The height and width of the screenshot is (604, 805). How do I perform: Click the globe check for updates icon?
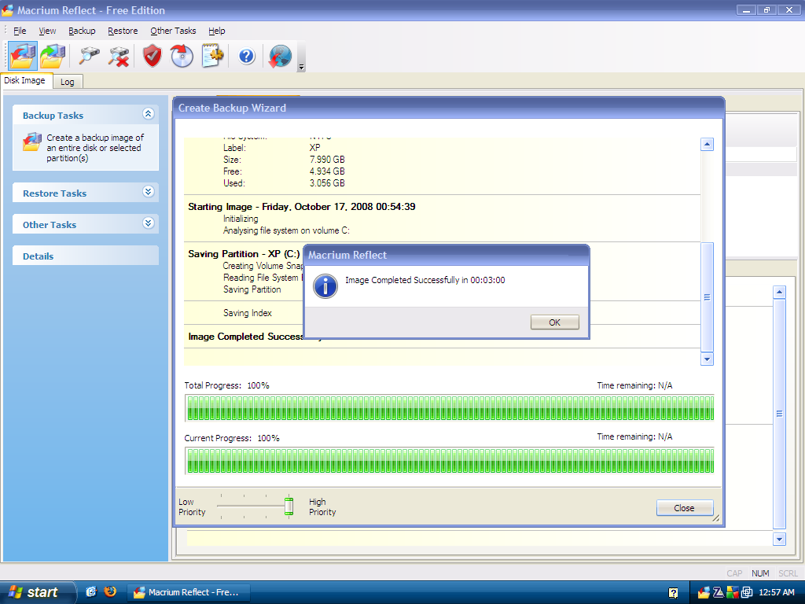280,56
